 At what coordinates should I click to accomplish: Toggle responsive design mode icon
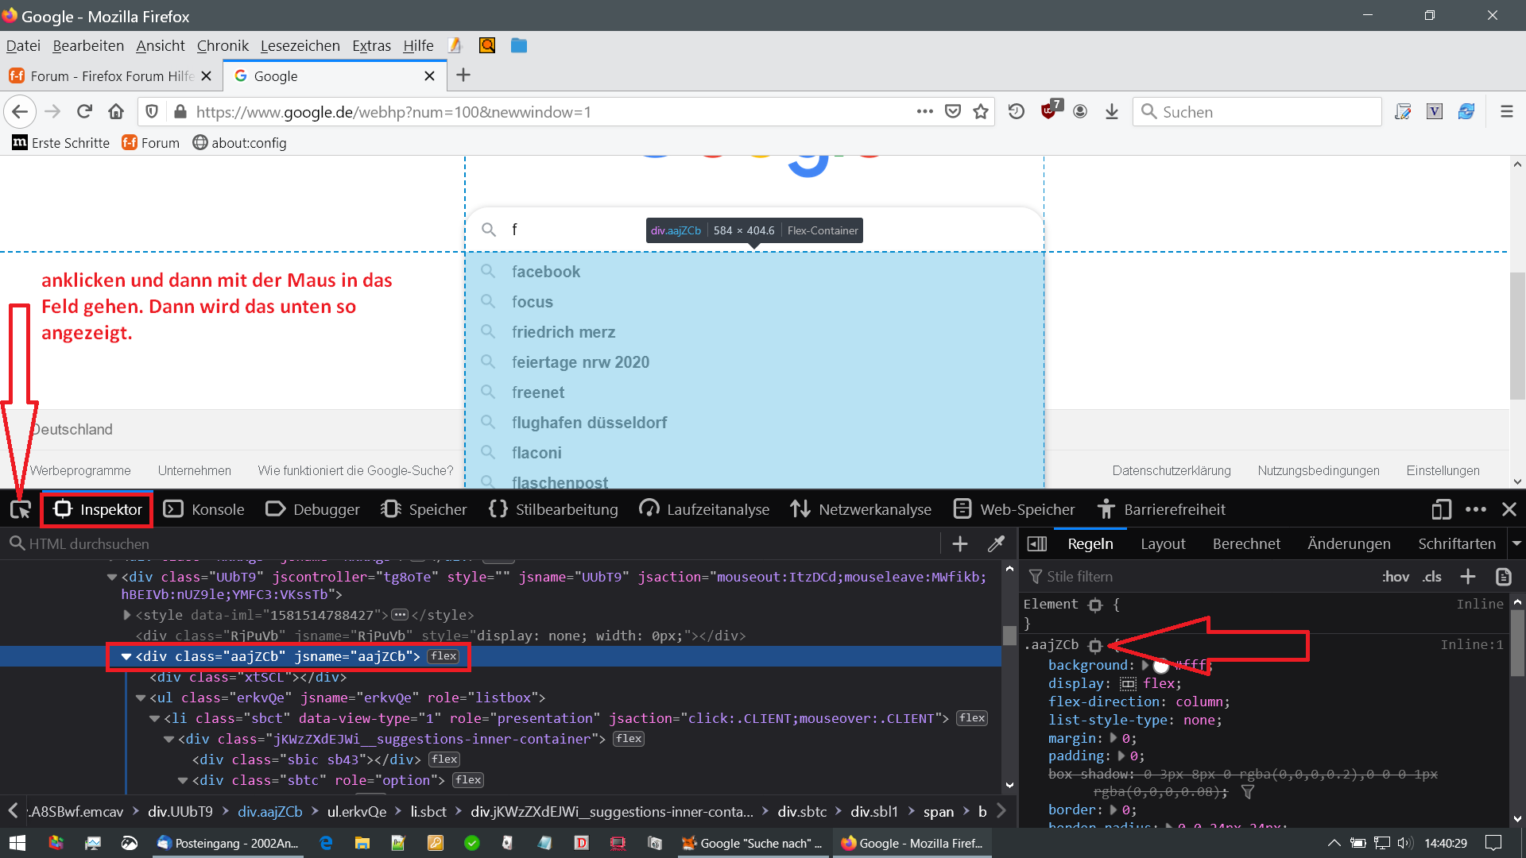pyautogui.click(x=1441, y=509)
